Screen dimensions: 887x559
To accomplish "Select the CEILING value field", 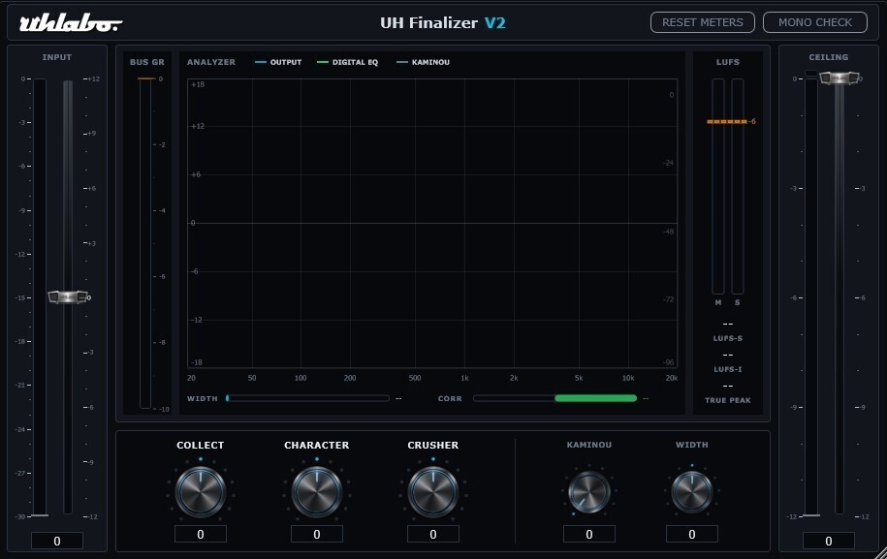I will 828,541.
